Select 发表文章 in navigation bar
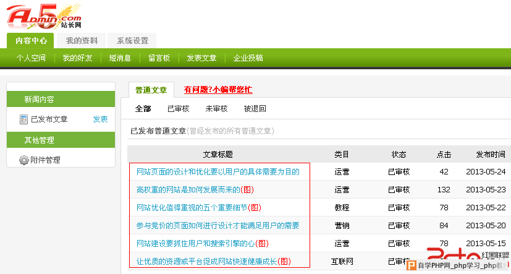The height and width of the screenshot is (274, 511). [201, 58]
